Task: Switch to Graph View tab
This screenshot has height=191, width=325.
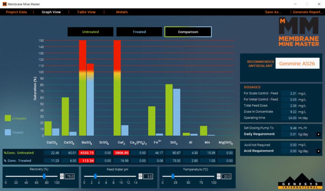Action: [x=51, y=12]
